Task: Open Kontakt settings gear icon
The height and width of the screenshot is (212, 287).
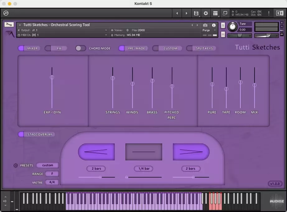Action: click(x=206, y=13)
